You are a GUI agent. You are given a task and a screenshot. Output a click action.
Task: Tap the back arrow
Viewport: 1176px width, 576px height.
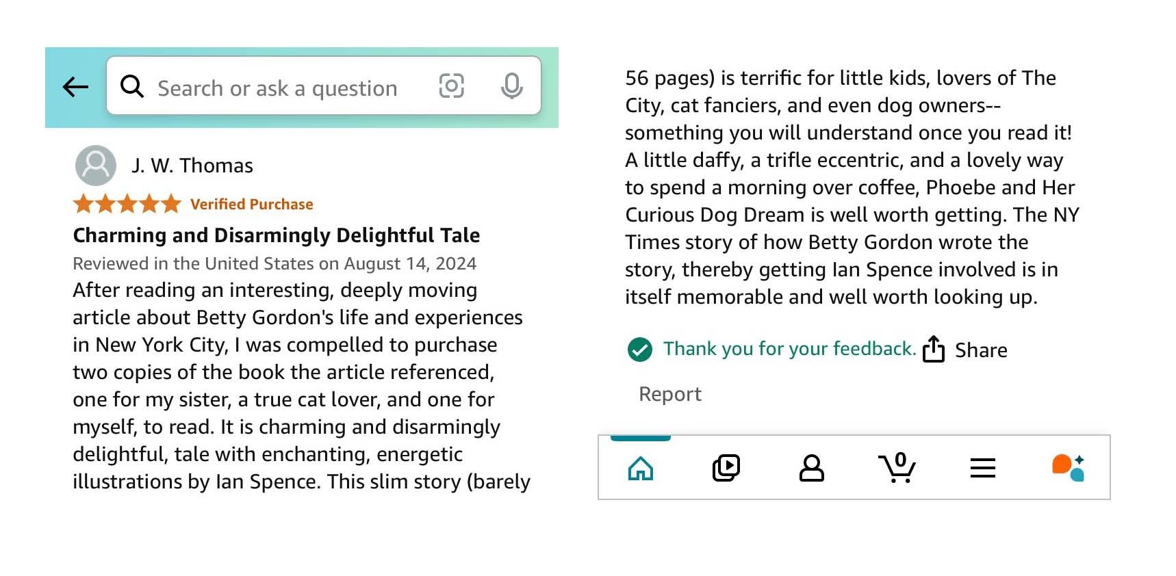tap(75, 86)
